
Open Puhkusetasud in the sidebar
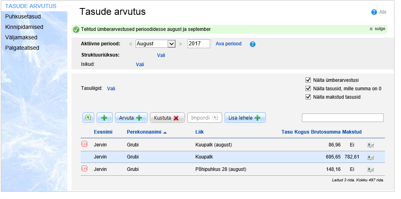point(23,16)
